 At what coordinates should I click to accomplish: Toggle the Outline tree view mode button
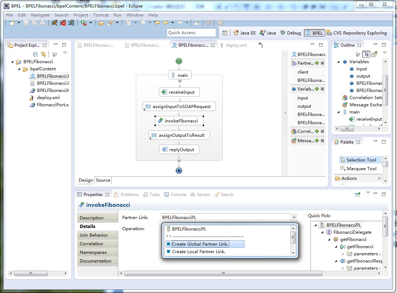click(x=366, y=54)
